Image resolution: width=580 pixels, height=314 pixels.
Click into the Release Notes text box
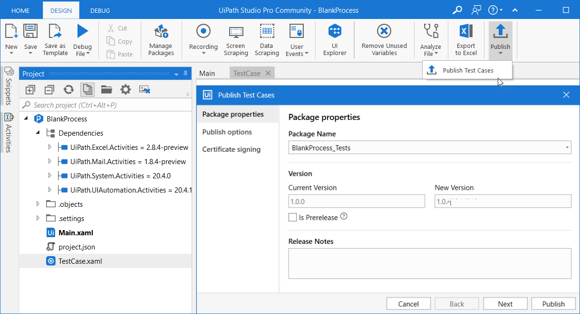coord(430,263)
